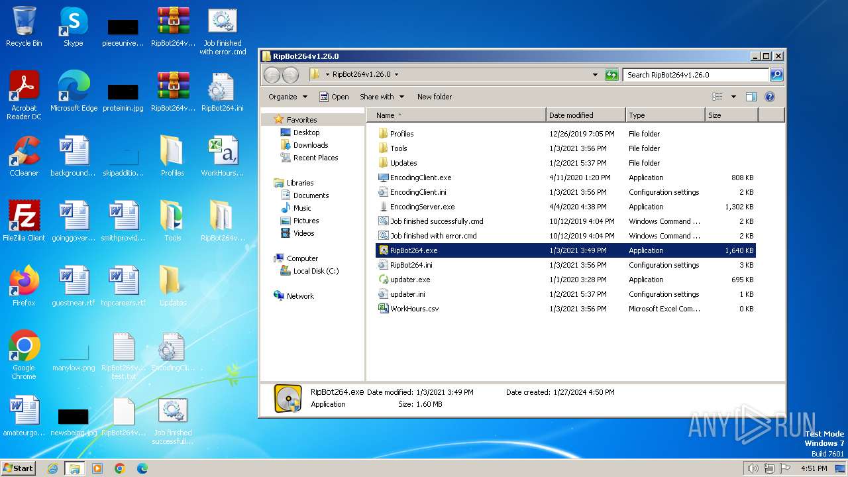The width and height of the screenshot is (848, 477).
Task: Select the Tools folder on desktop
Action: click(x=172, y=221)
